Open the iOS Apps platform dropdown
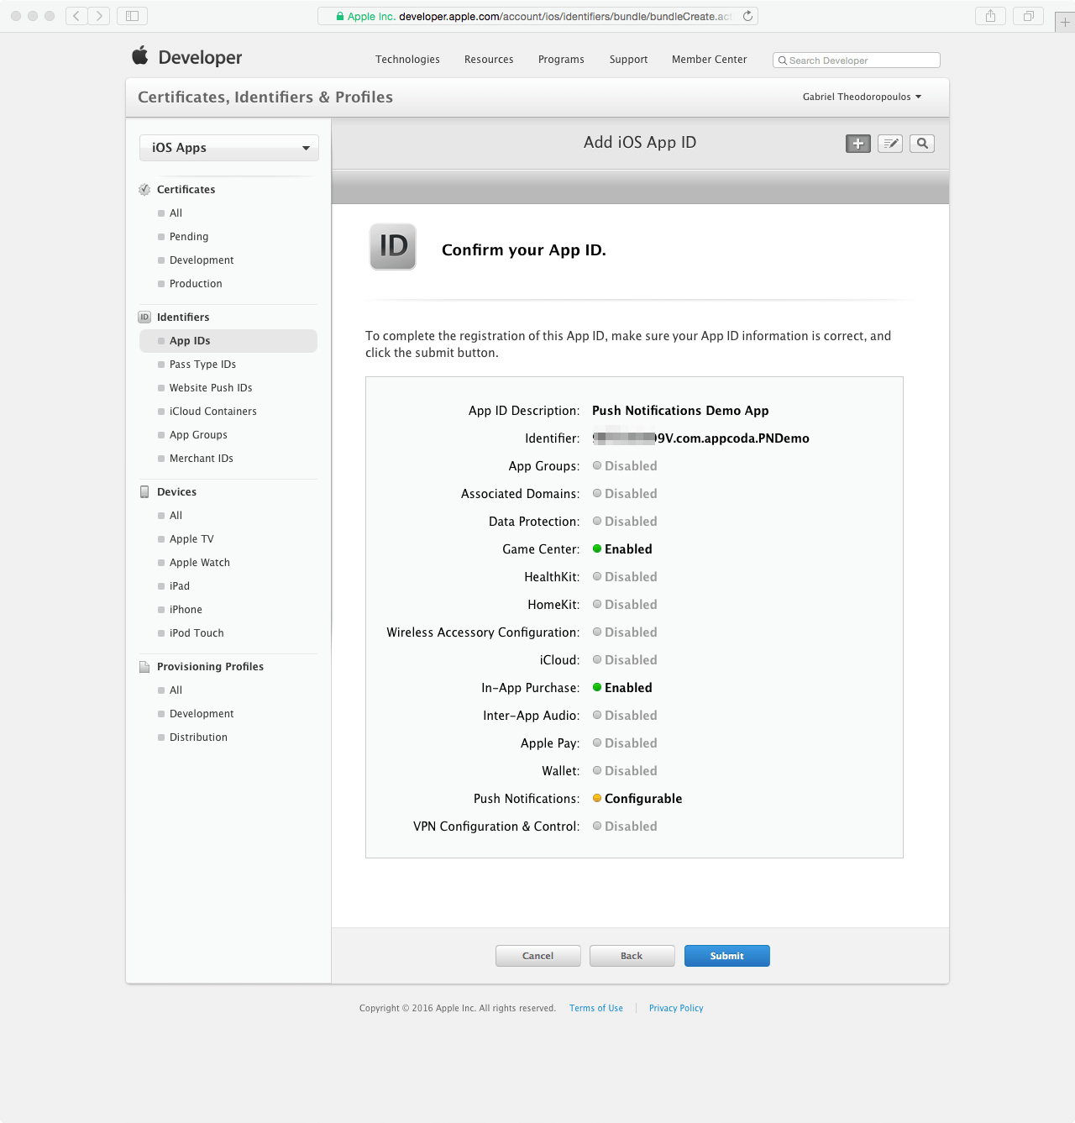Screen dimensions: 1075x1123 click(229, 148)
